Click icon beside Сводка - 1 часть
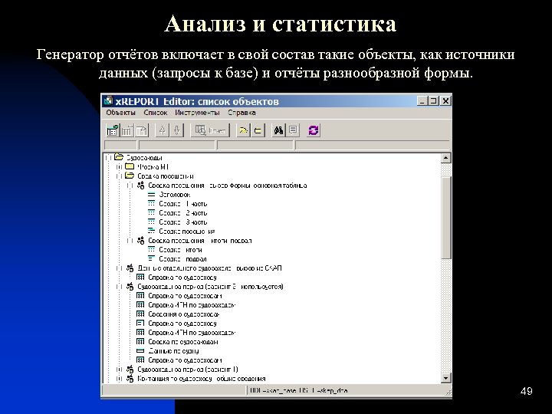 pos(151,203)
